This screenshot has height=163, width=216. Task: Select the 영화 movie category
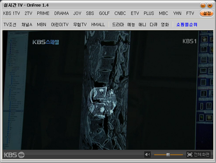point(165,24)
